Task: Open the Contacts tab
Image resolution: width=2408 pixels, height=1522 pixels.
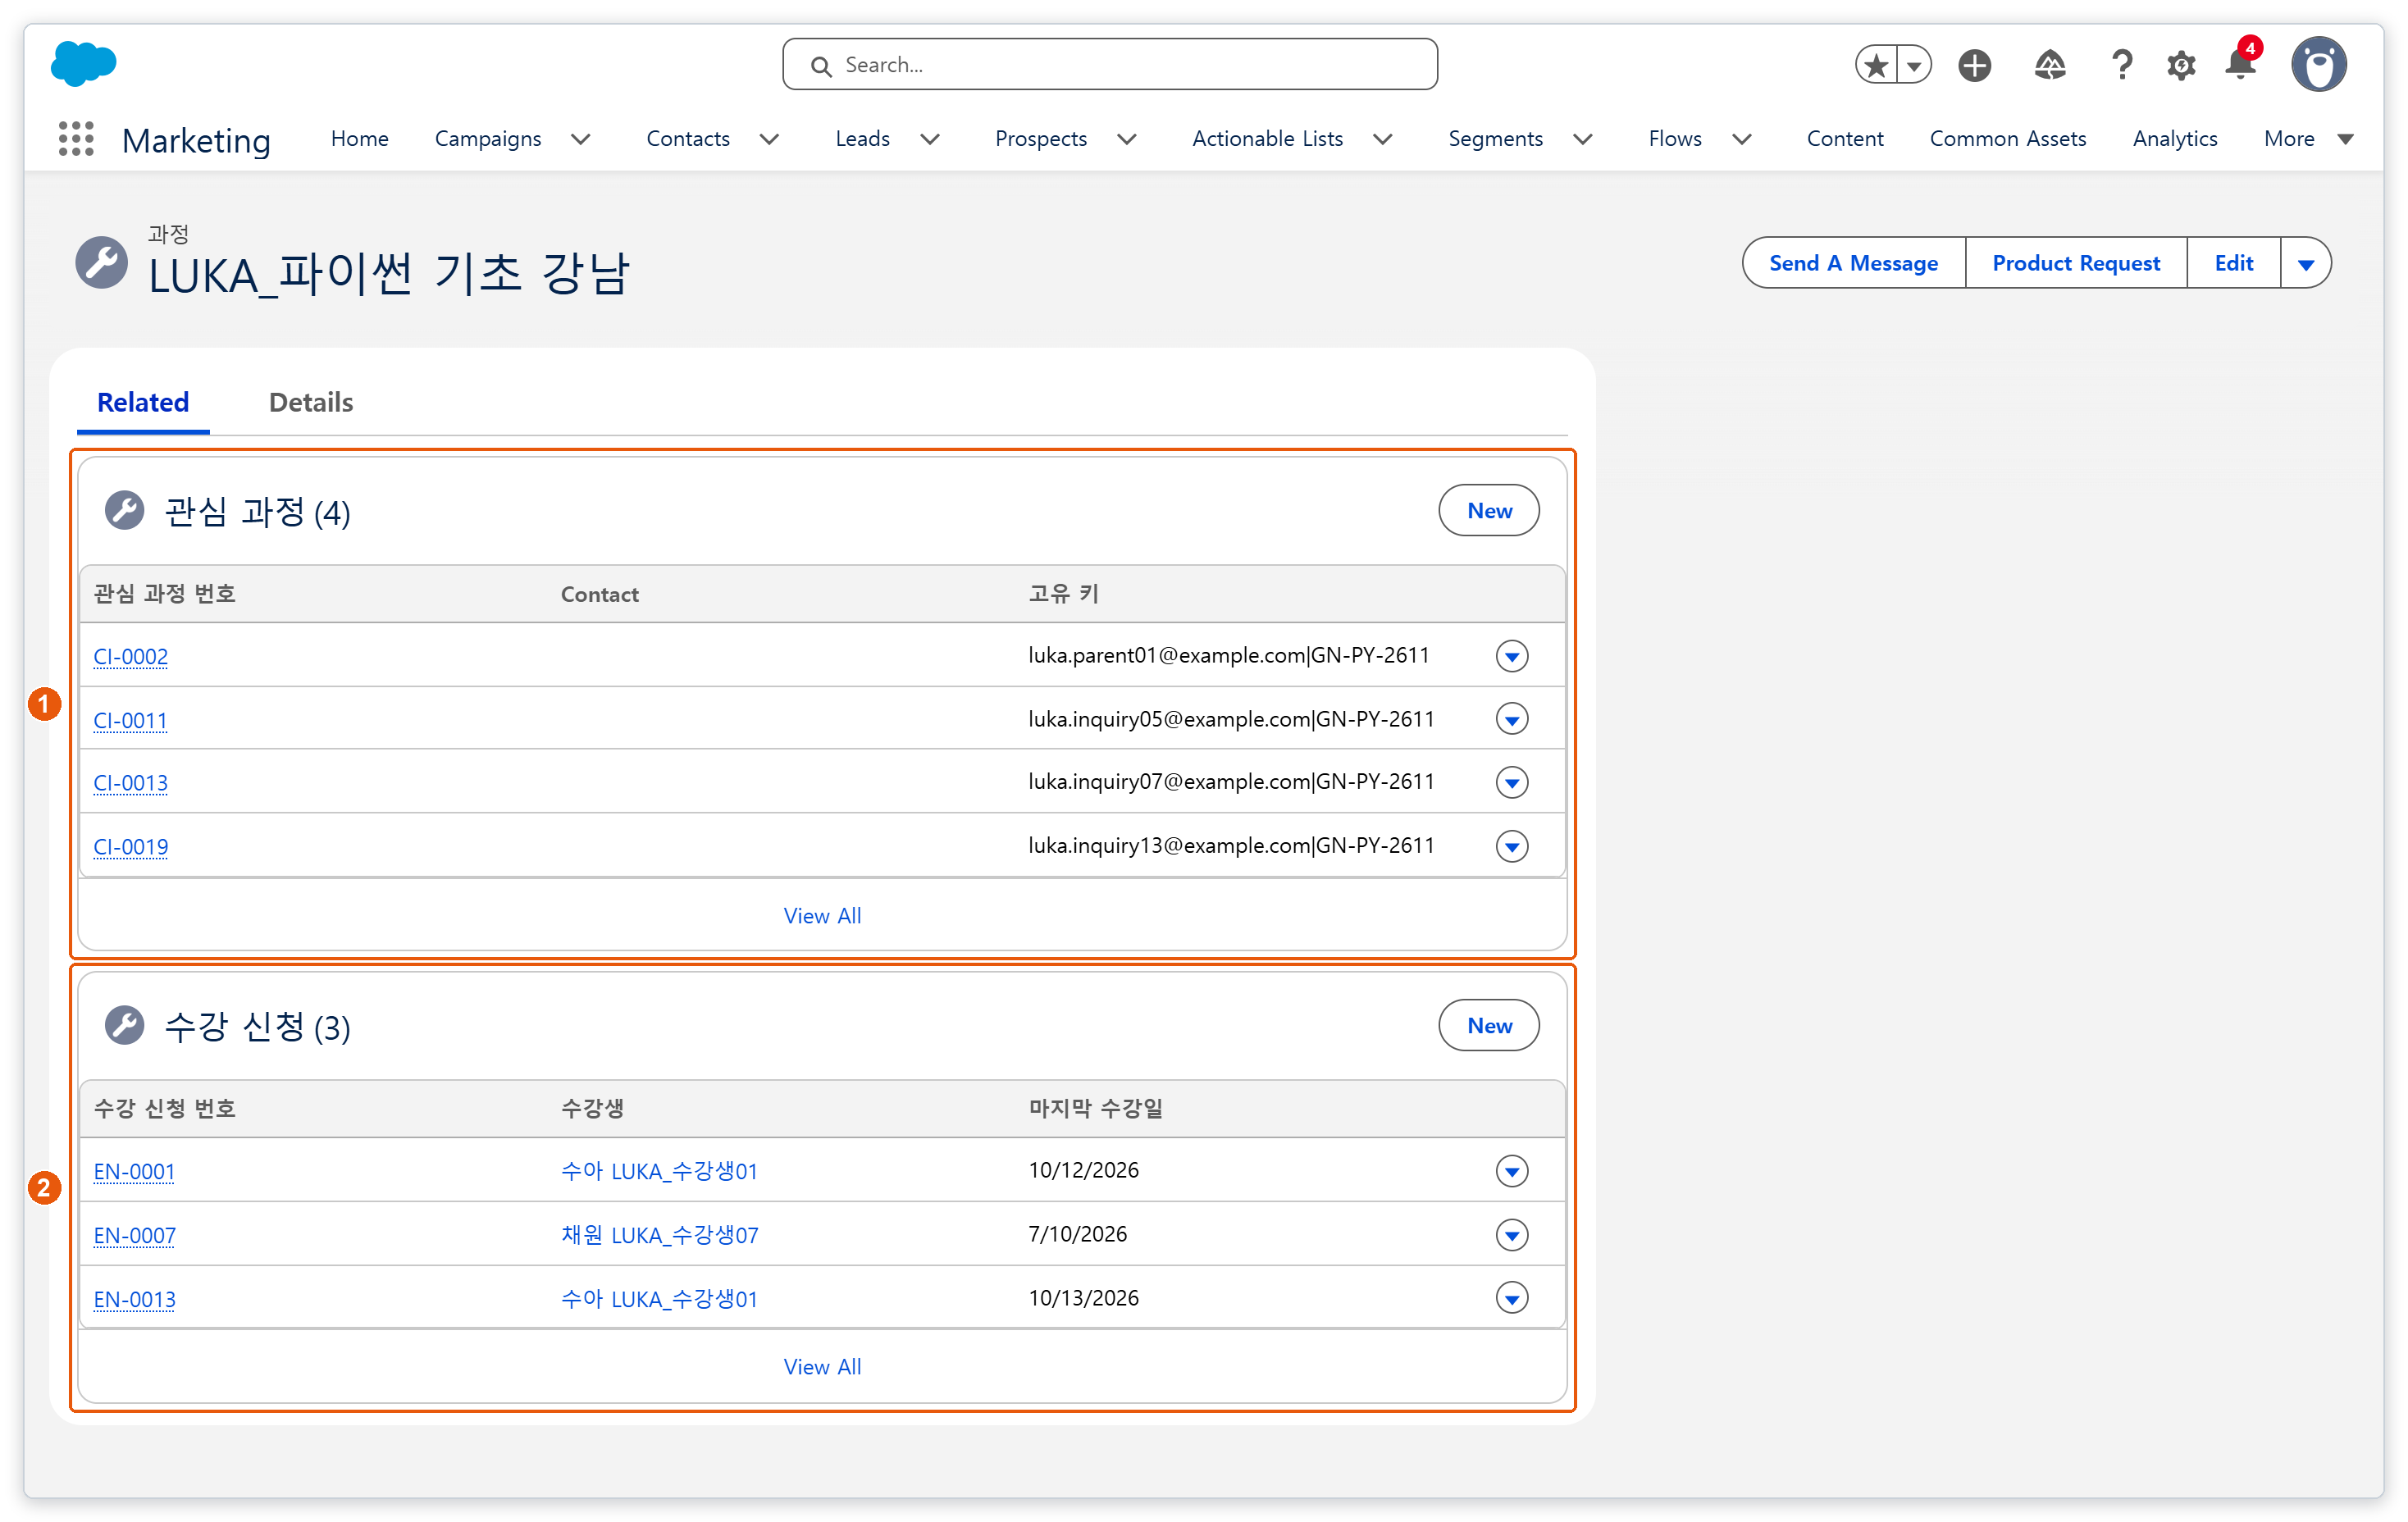Action: point(688,139)
